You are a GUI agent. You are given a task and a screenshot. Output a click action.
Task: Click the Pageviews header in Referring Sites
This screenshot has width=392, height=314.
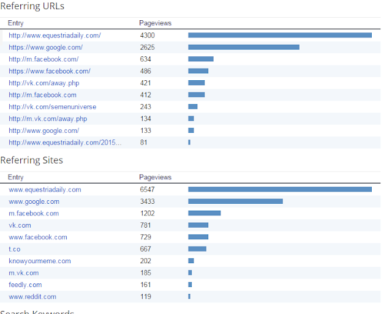coord(155,178)
